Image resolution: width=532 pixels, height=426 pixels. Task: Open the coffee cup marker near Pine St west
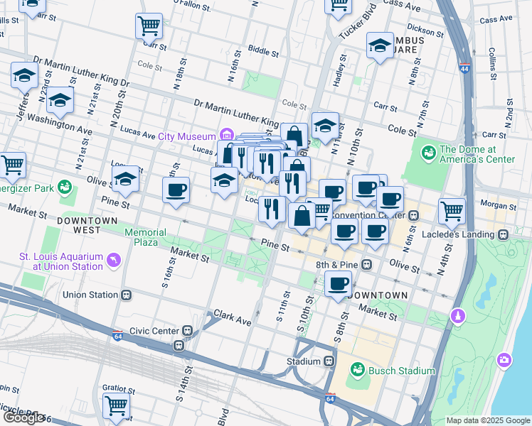(176, 192)
